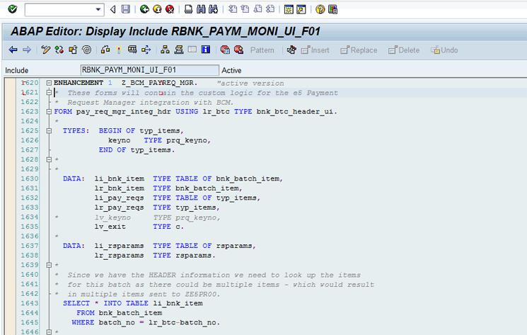Click the blue left arrow Back
The width and height of the screenshot is (527, 335).
(x=13, y=50)
